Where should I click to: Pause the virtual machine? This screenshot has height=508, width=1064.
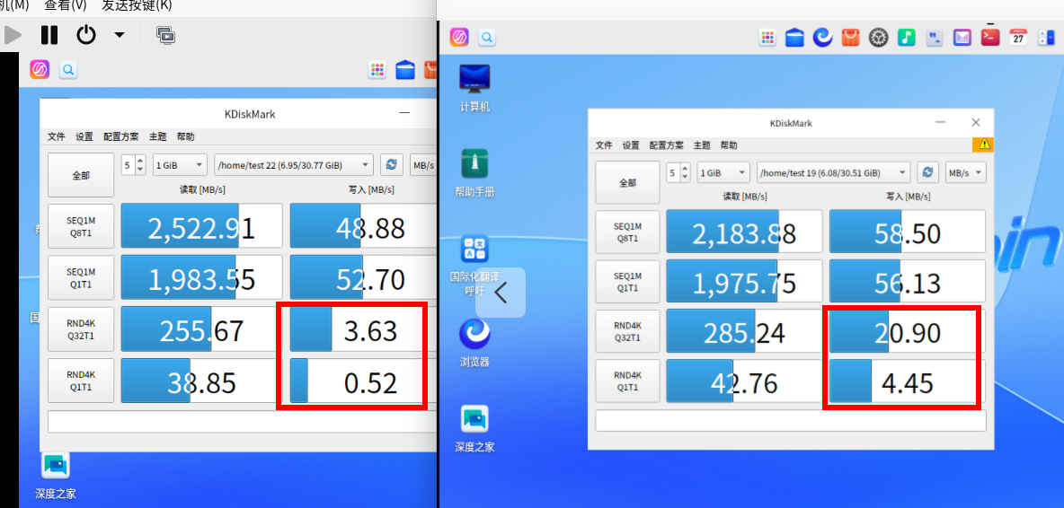tap(49, 34)
